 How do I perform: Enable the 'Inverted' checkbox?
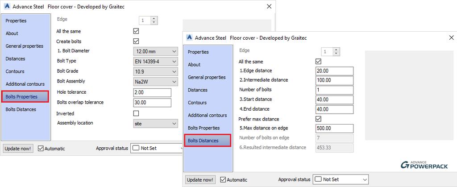(136, 113)
